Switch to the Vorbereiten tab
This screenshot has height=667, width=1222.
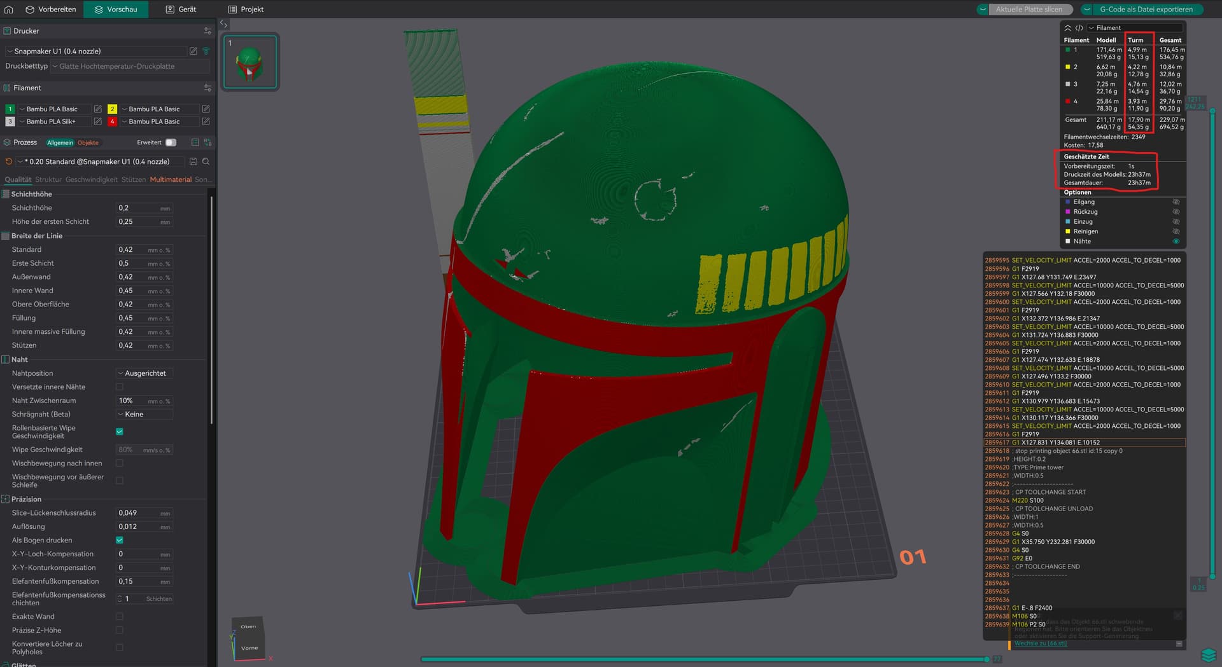tap(51, 10)
